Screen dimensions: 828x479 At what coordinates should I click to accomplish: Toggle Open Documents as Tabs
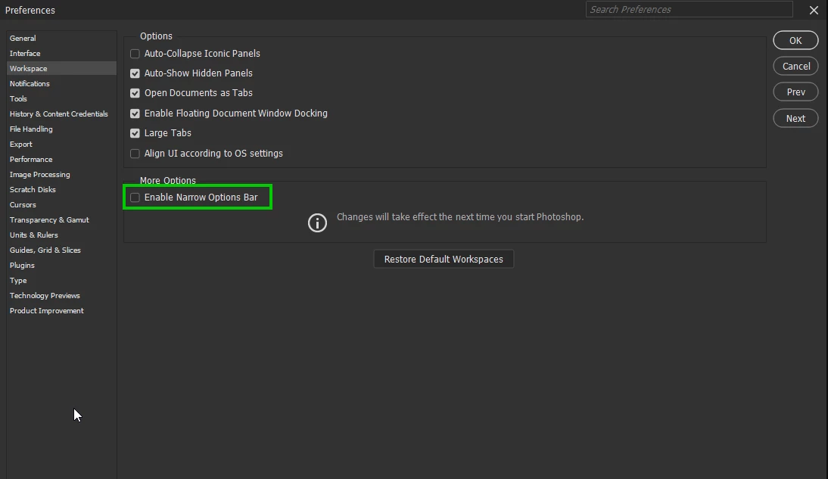[x=135, y=93]
